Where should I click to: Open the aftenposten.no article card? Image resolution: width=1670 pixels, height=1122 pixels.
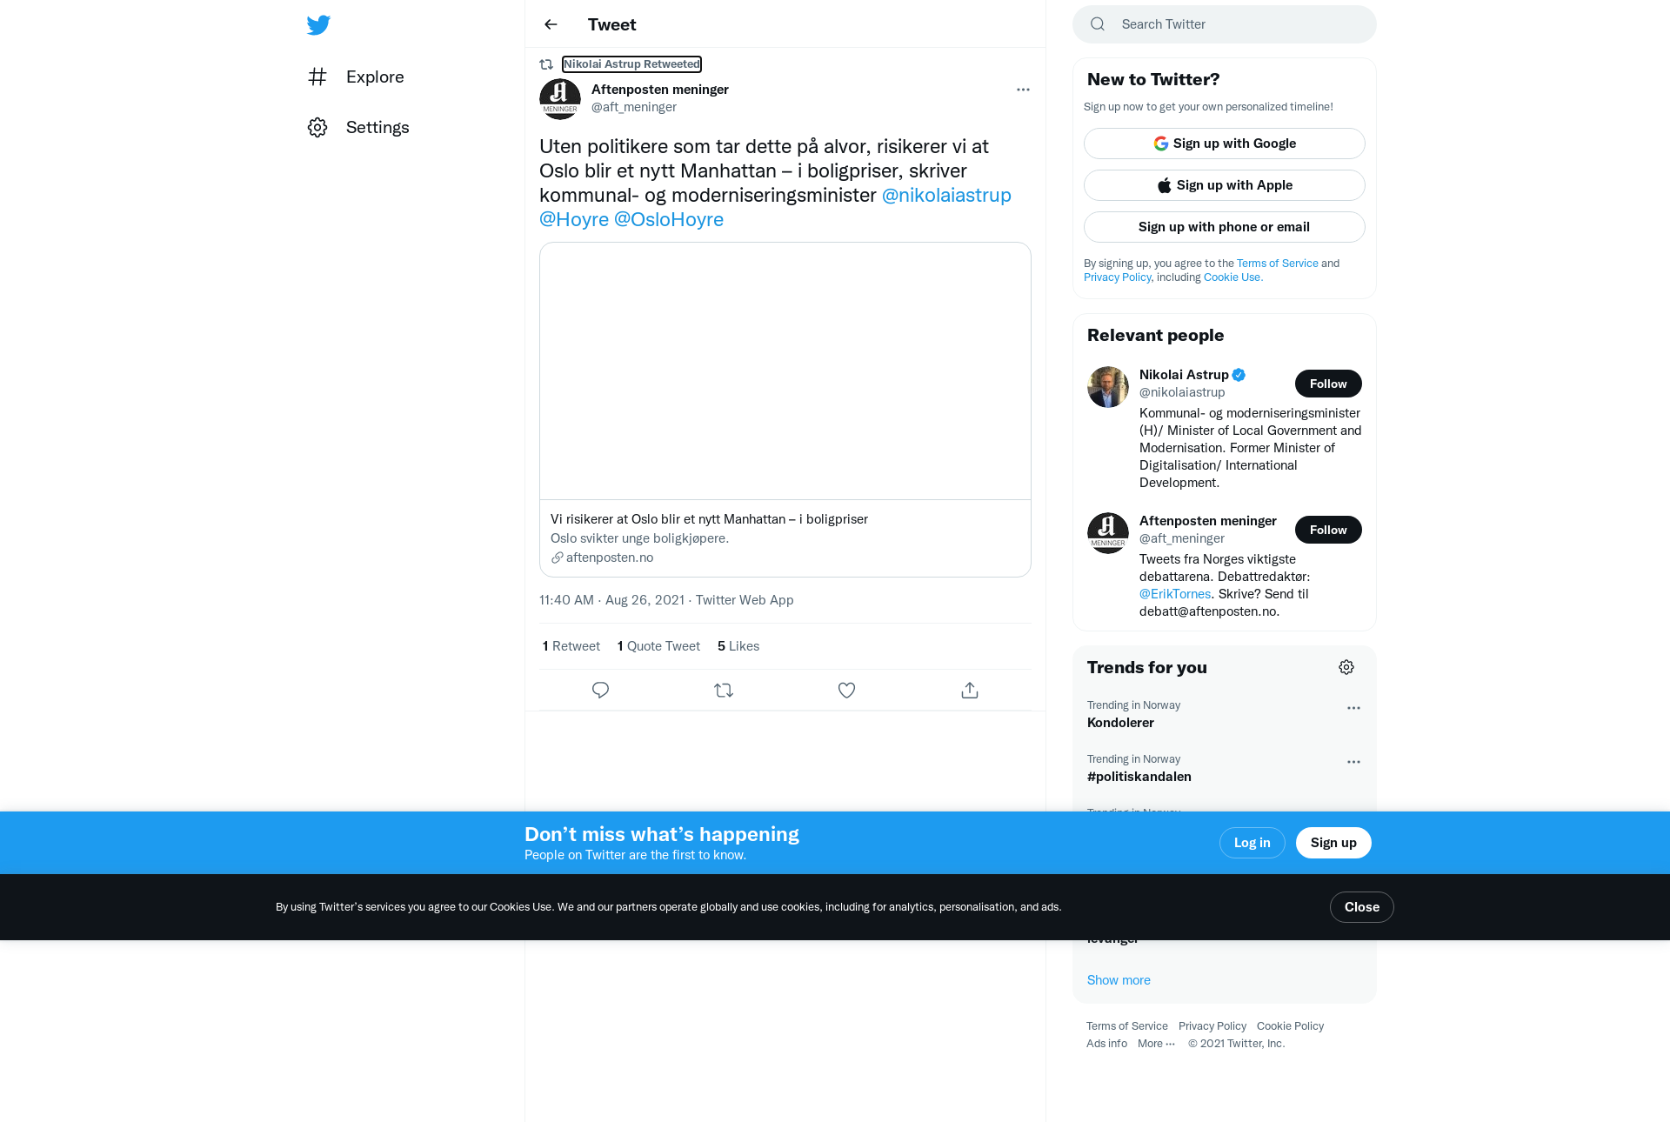tap(785, 410)
